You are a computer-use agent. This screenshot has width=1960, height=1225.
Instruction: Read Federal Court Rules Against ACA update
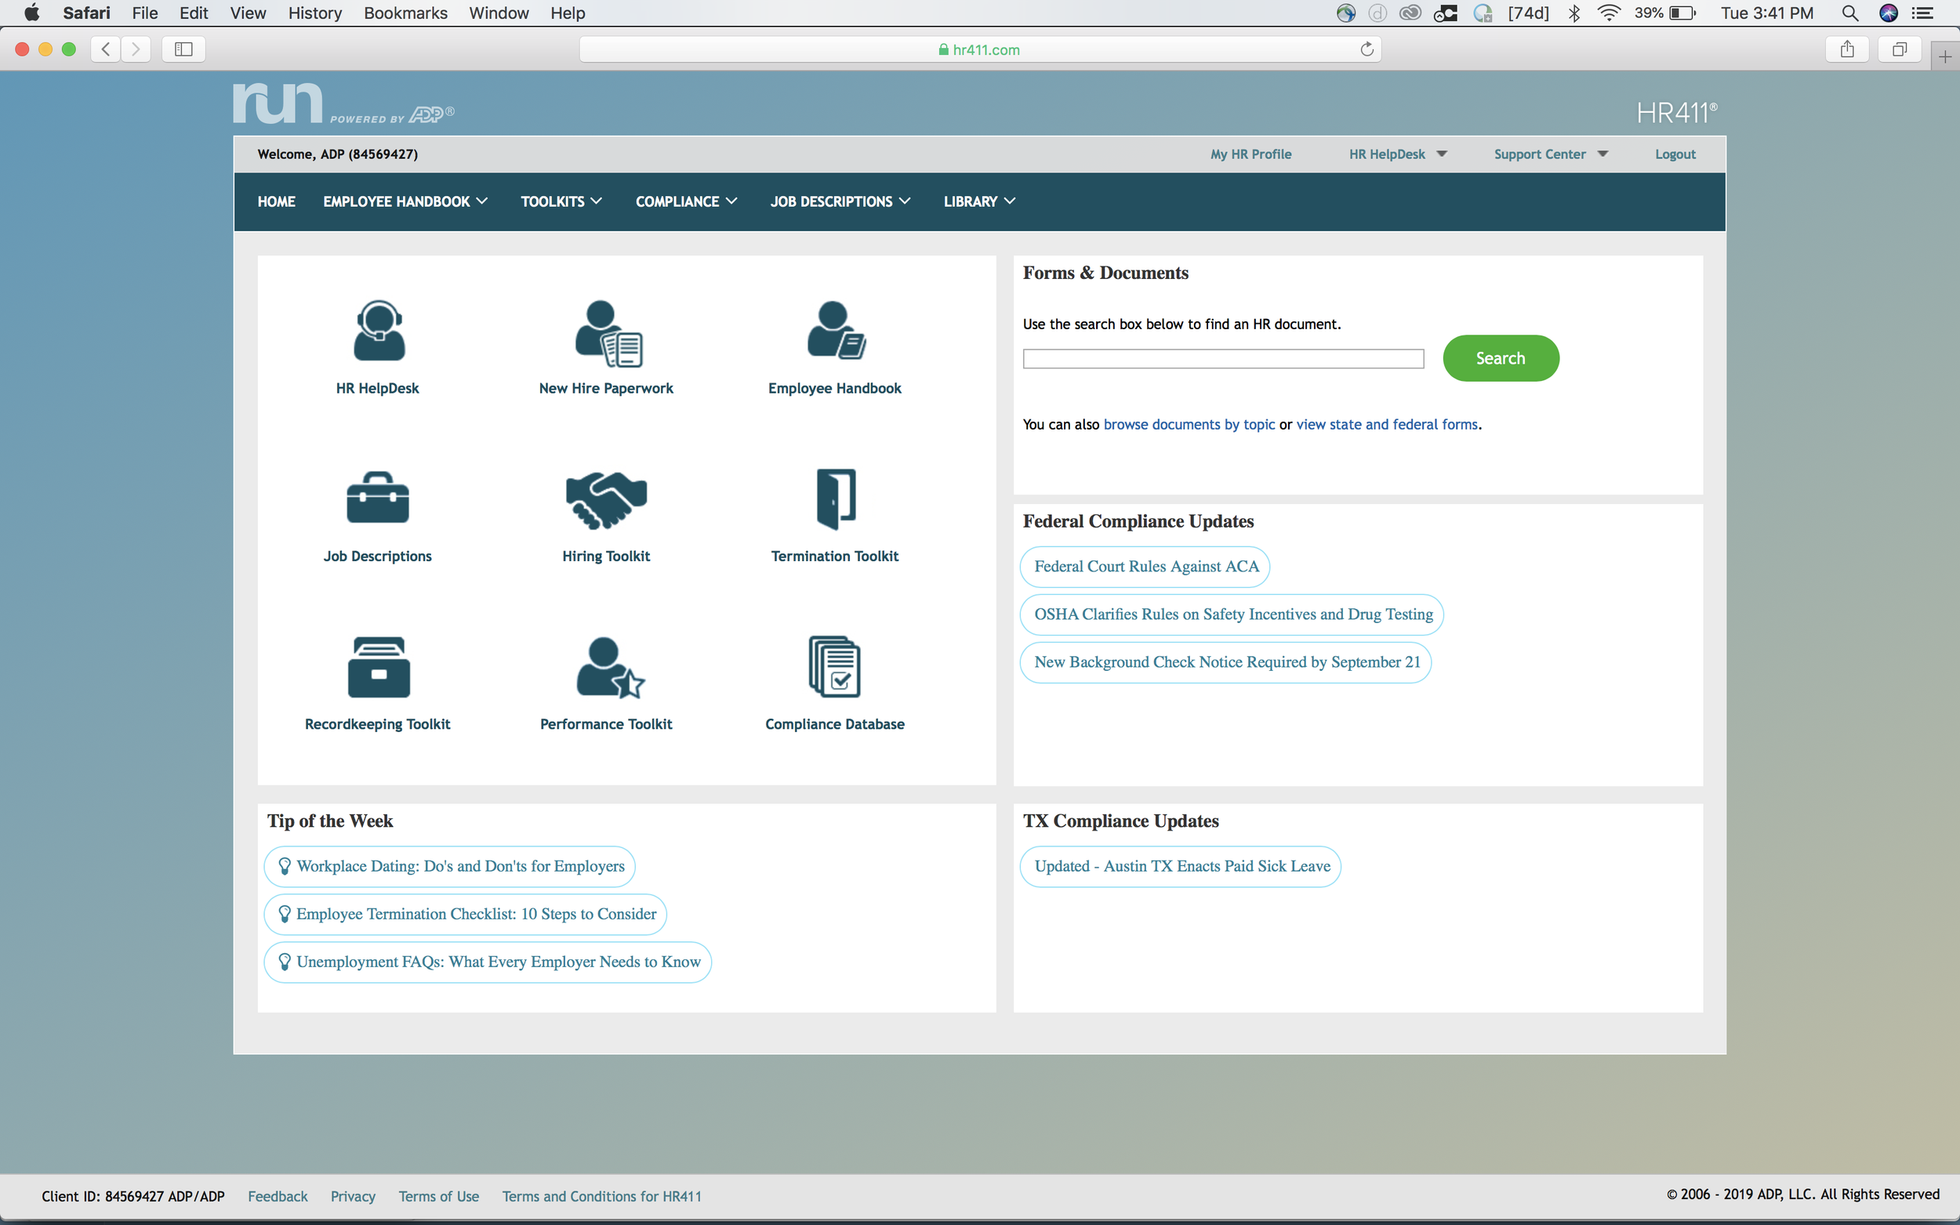pyautogui.click(x=1145, y=567)
